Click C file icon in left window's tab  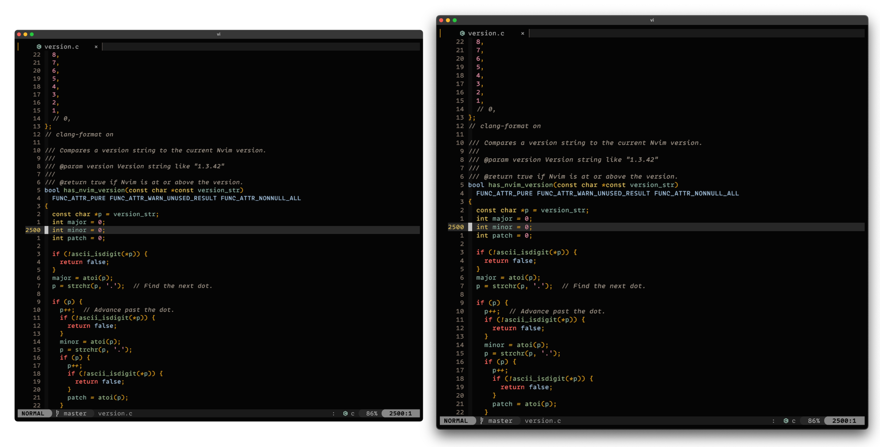tap(39, 47)
